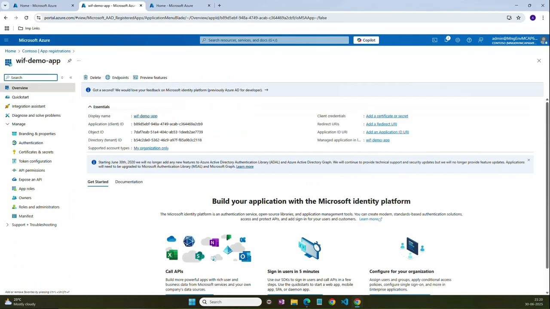Screen dimensions: 550x309
Task: Click Add a certificate or secret
Action: point(387,116)
